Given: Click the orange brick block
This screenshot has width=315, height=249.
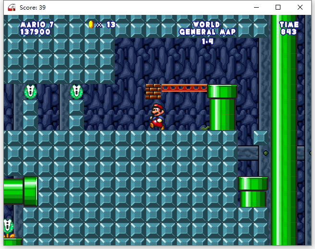Looking at the screenshot, I should [x=153, y=92].
